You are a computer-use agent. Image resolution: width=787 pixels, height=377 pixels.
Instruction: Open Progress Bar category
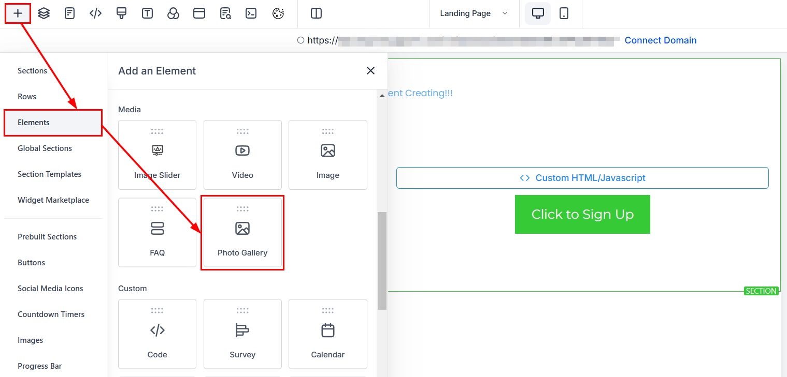(39, 366)
